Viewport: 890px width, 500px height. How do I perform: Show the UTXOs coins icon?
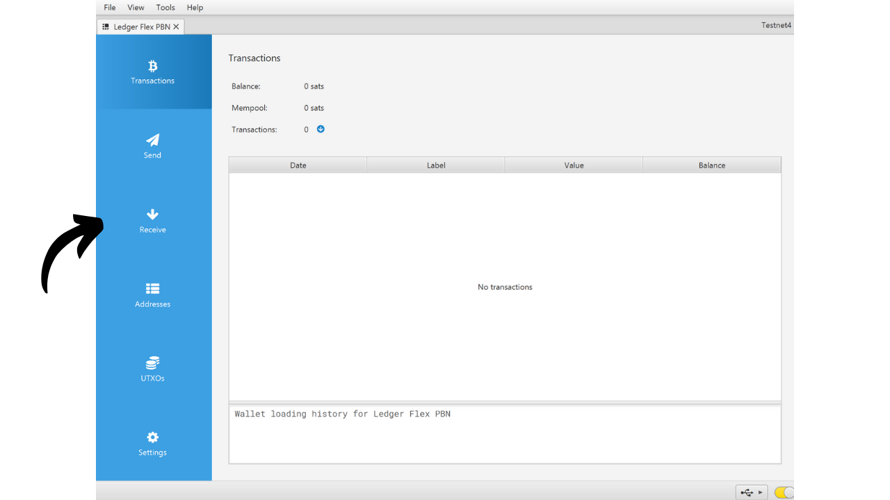coord(152,363)
